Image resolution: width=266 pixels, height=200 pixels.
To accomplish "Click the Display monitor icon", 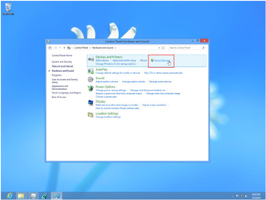I will coord(91,103).
